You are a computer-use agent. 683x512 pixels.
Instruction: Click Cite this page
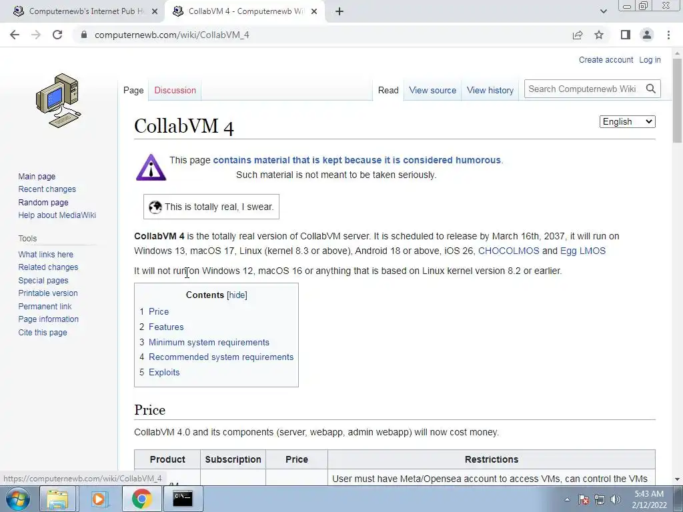click(x=43, y=332)
